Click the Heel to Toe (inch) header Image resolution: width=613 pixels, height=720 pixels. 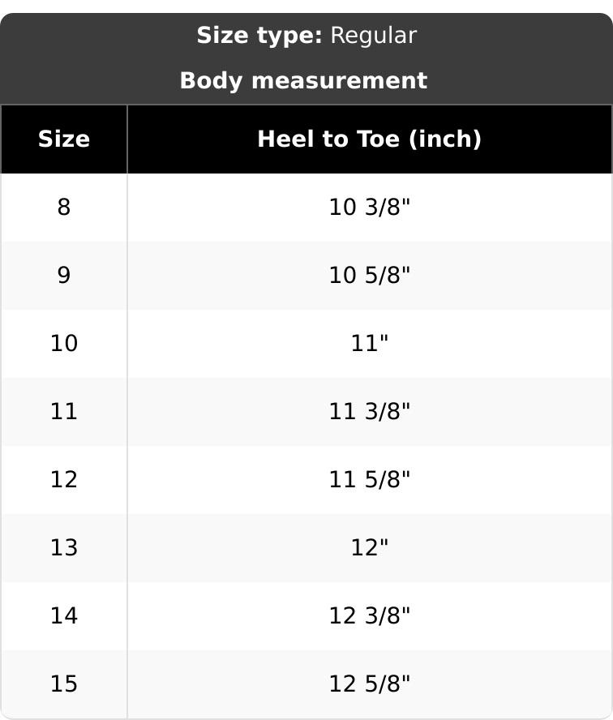point(370,139)
